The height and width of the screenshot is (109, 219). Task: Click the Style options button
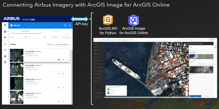click(x=201, y=64)
